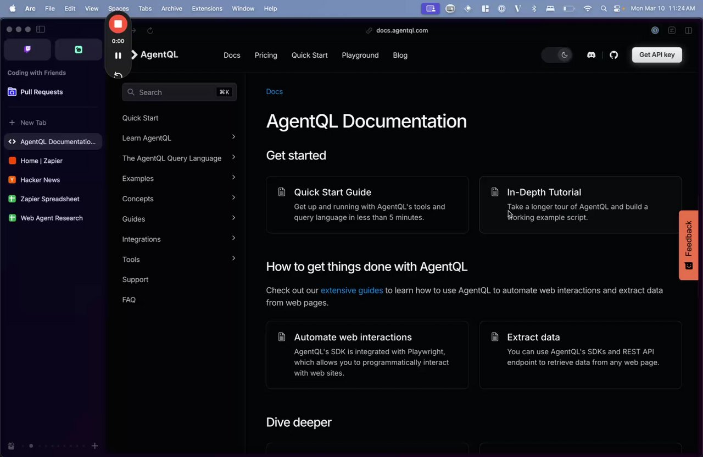Click the blue extension icon in toolbar

pyautogui.click(x=655, y=30)
